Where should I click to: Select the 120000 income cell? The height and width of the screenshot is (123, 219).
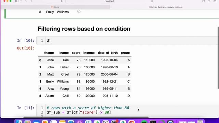[89, 74]
